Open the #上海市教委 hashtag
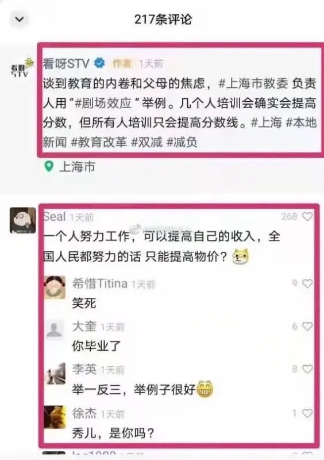Screen dimensions: 324x460 tap(254, 83)
